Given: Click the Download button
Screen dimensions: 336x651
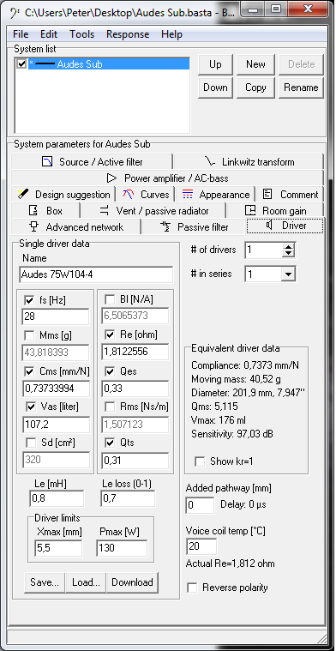Looking at the screenshot, I should coord(132,582).
